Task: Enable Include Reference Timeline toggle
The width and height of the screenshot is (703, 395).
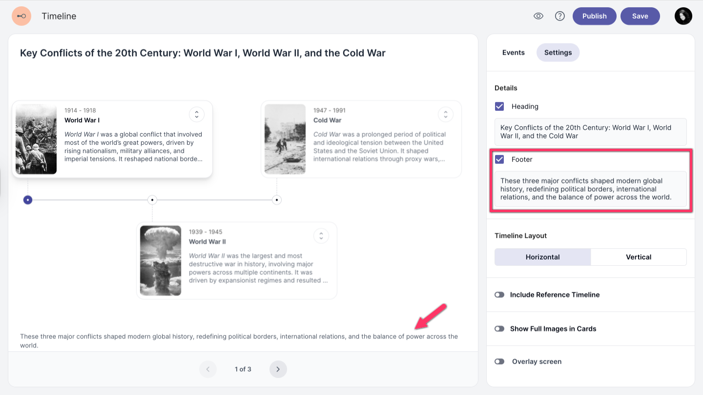Action: click(x=499, y=295)
